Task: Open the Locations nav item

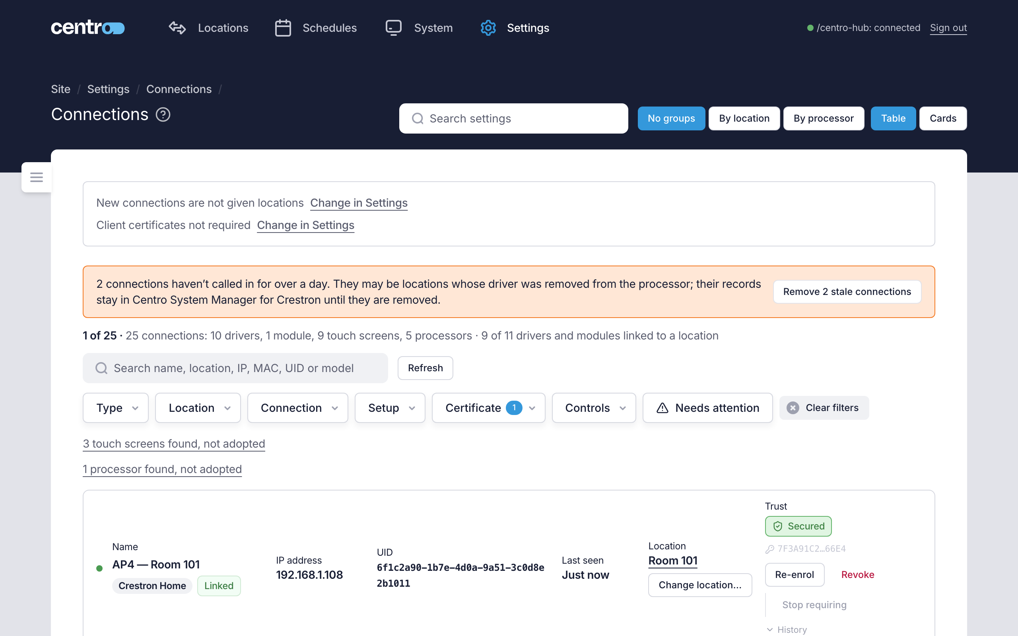Action: pyautogui.click(x=209, y=28)
